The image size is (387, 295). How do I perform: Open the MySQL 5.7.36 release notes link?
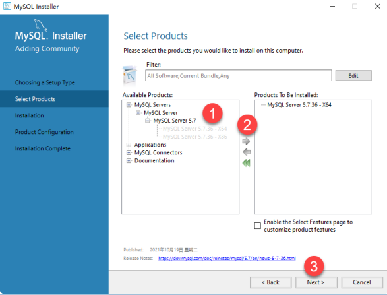point(227,259)
